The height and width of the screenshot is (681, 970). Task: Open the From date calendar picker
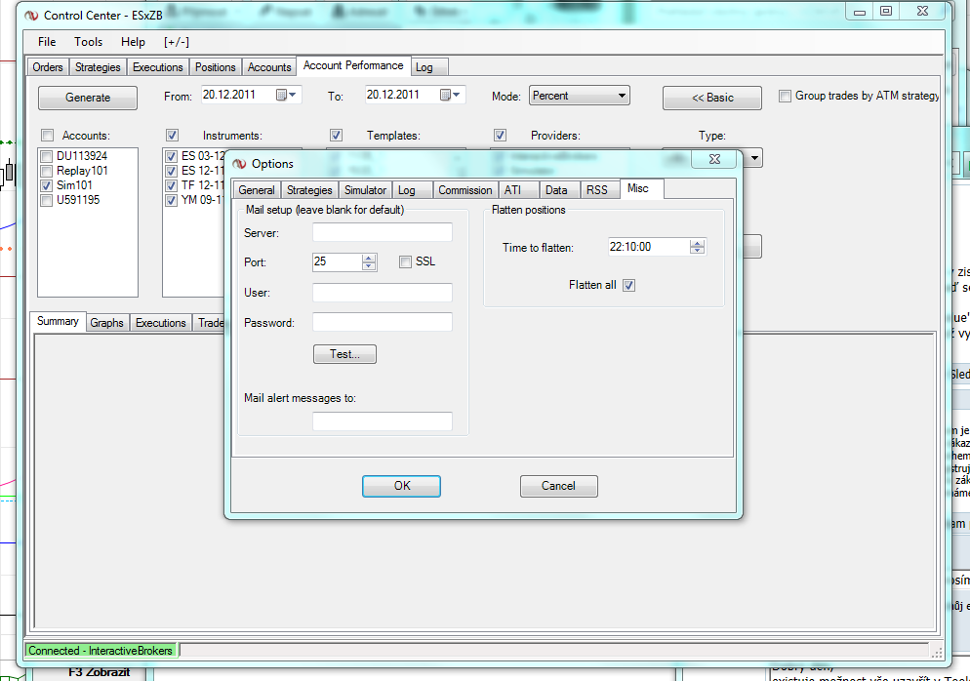(286, 95)
